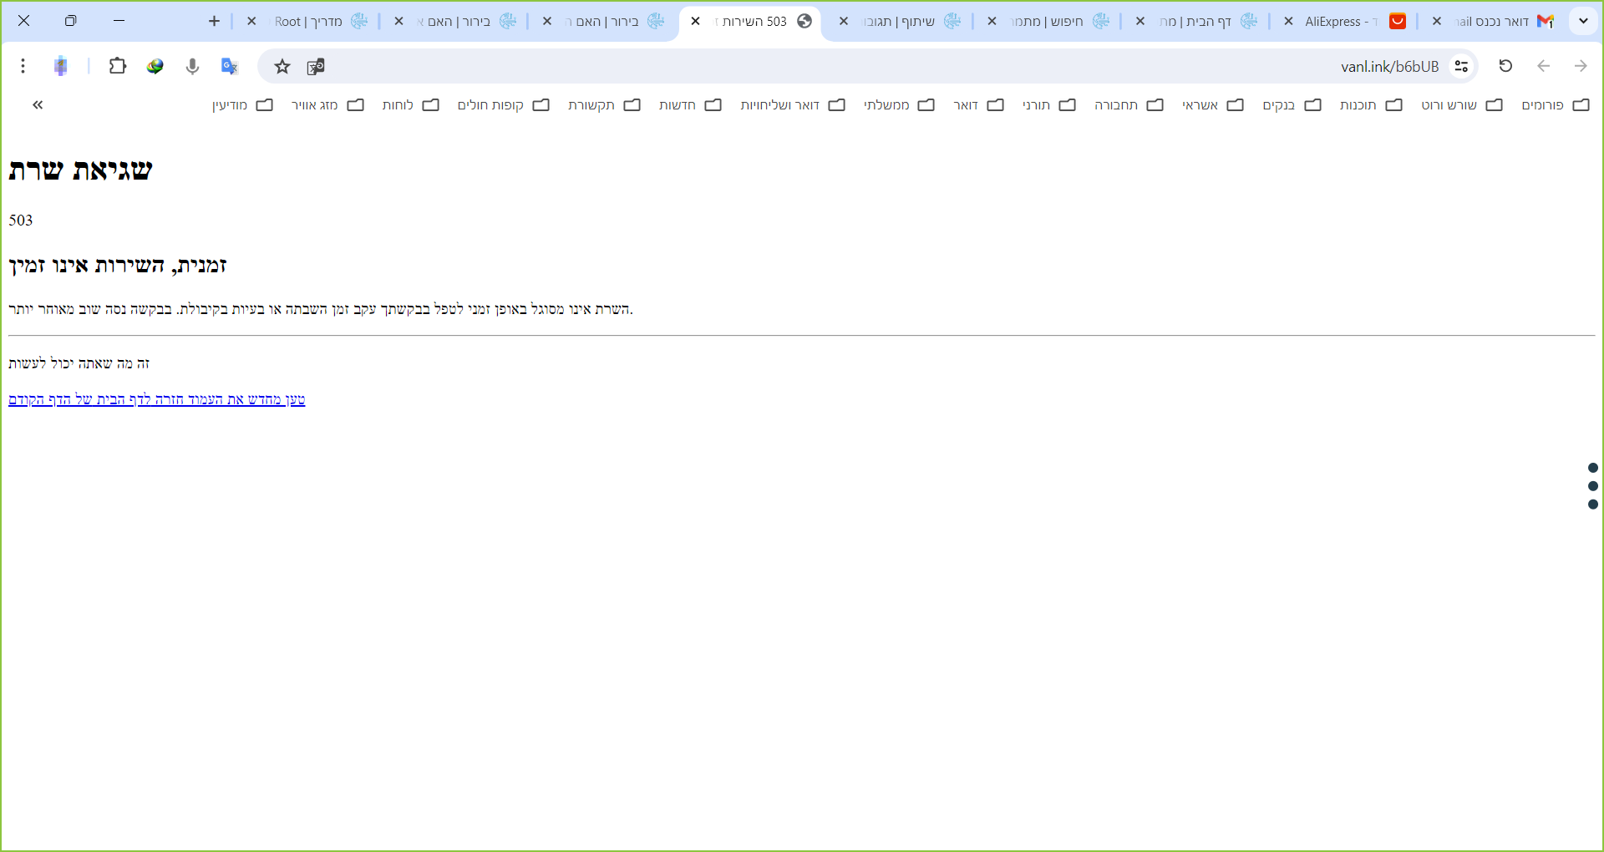This screenshot has height=852, width=1604.
Task: Open the 'אשראי' bookmarks folder
Action: (1213, 105)
